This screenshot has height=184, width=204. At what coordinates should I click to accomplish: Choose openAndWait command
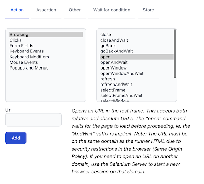pos(137,62)
